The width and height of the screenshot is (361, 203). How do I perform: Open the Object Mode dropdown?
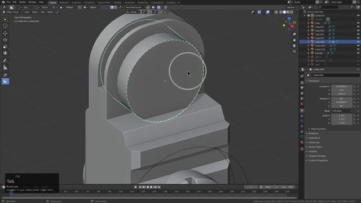[x=12, y=12]
